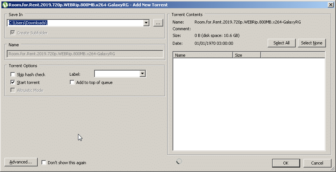
Task: Confirm adding torrent with OK button
Action: 286,163
